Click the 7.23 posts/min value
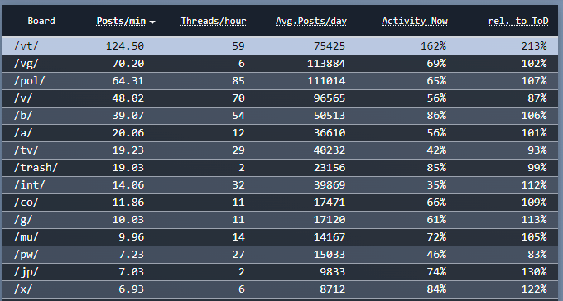This screenshot has width=563, height=301. pyautogui.click(x=132, y=255)
